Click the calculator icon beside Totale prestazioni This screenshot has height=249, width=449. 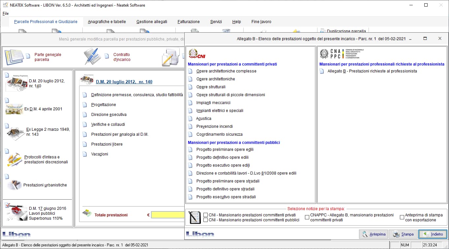coord(87,213)
